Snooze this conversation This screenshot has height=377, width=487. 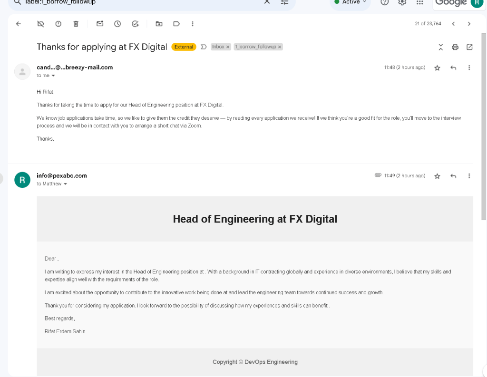point(117,24)
